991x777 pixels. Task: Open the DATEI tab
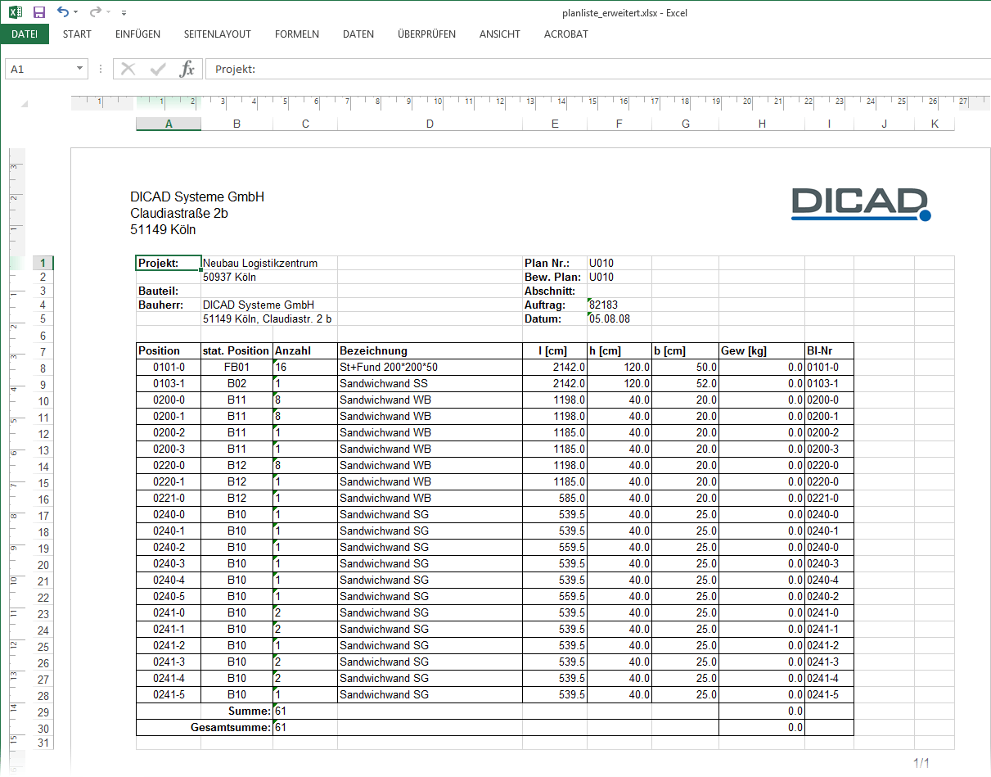coord(25,34)
